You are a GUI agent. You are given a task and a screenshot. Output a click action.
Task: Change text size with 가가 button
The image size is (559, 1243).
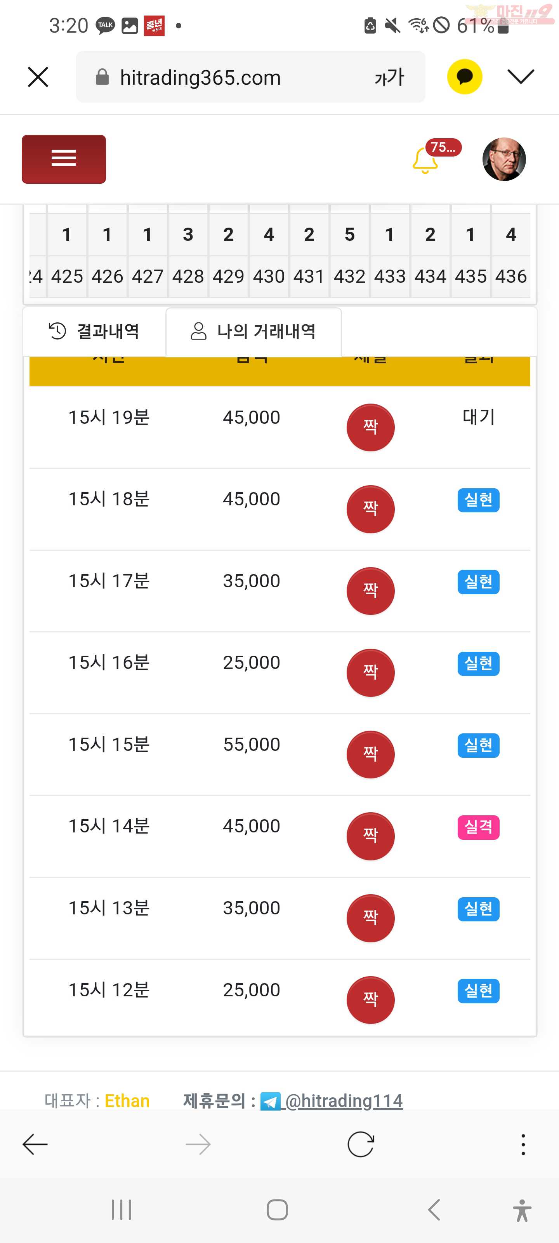(x=389, y=77)
